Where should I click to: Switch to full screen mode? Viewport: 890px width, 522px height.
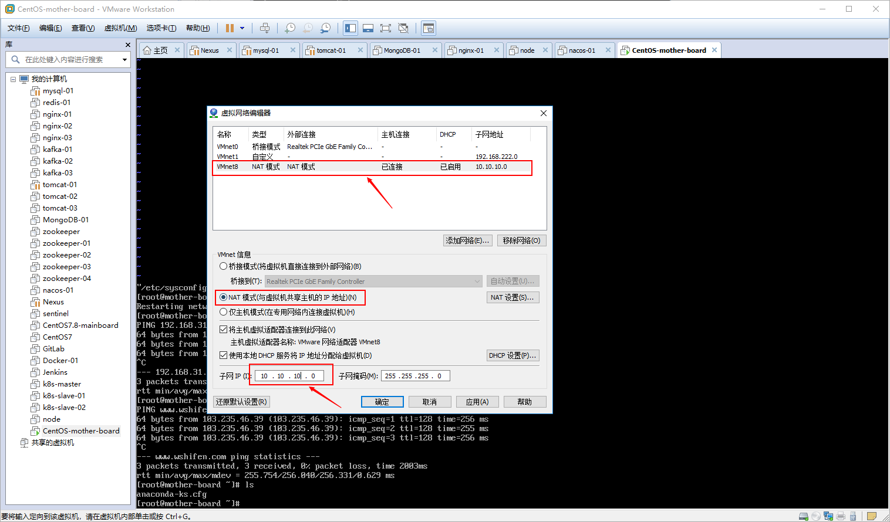coord(385,28)
